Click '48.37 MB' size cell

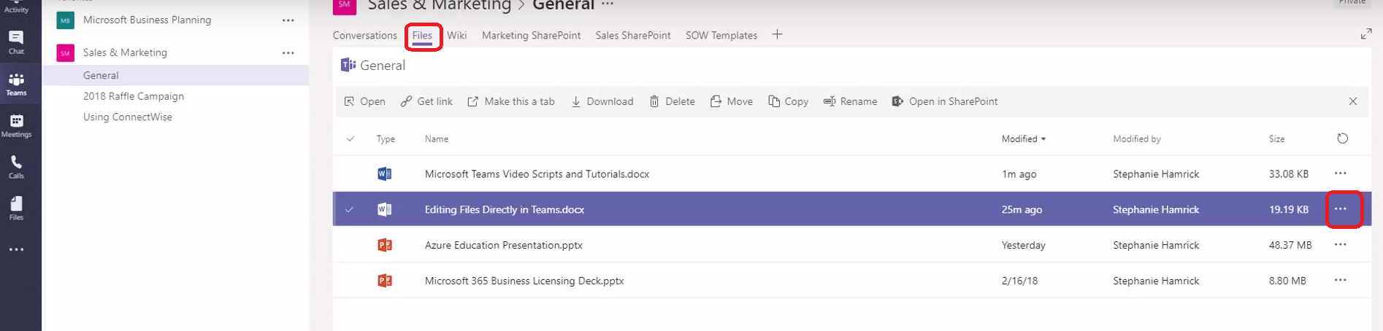pos(1290,245)
